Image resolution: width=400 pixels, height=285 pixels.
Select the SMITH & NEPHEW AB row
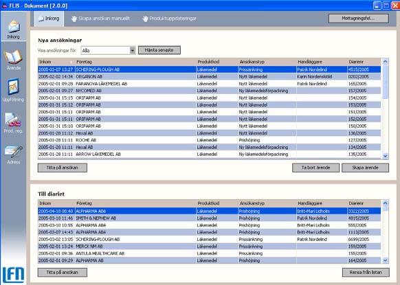tap(209, 218)
